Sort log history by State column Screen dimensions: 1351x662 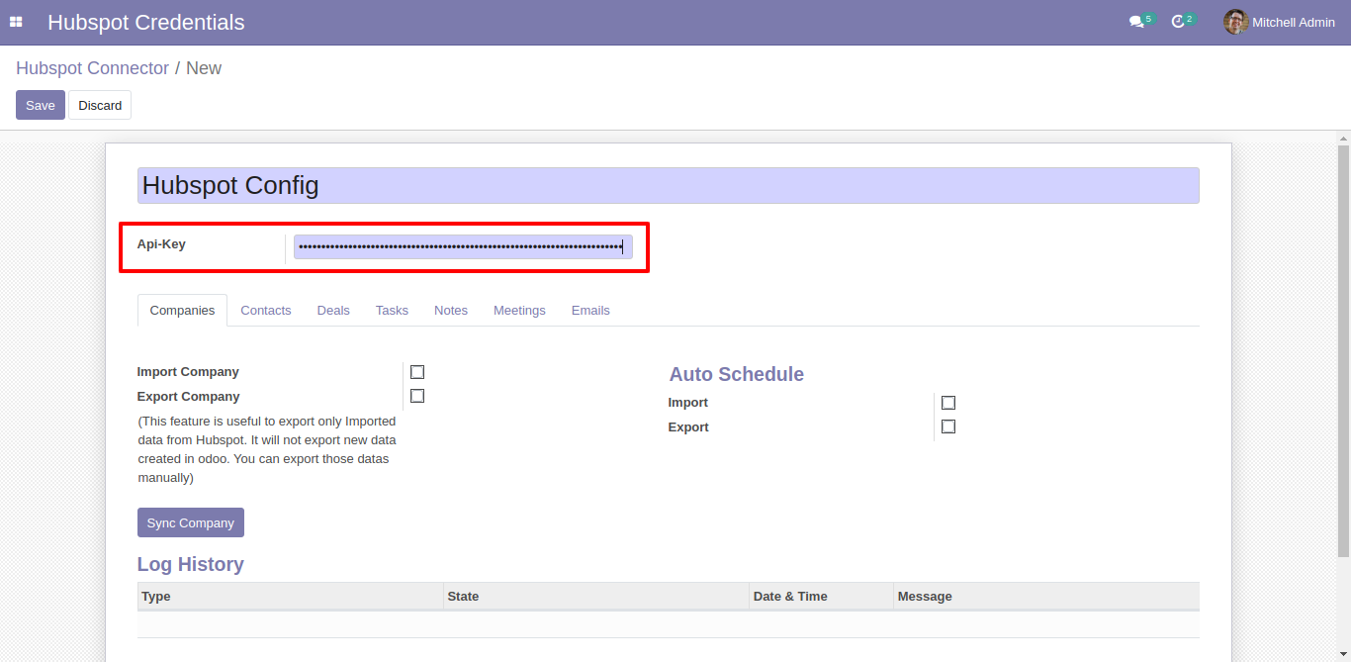pos(596,597)
